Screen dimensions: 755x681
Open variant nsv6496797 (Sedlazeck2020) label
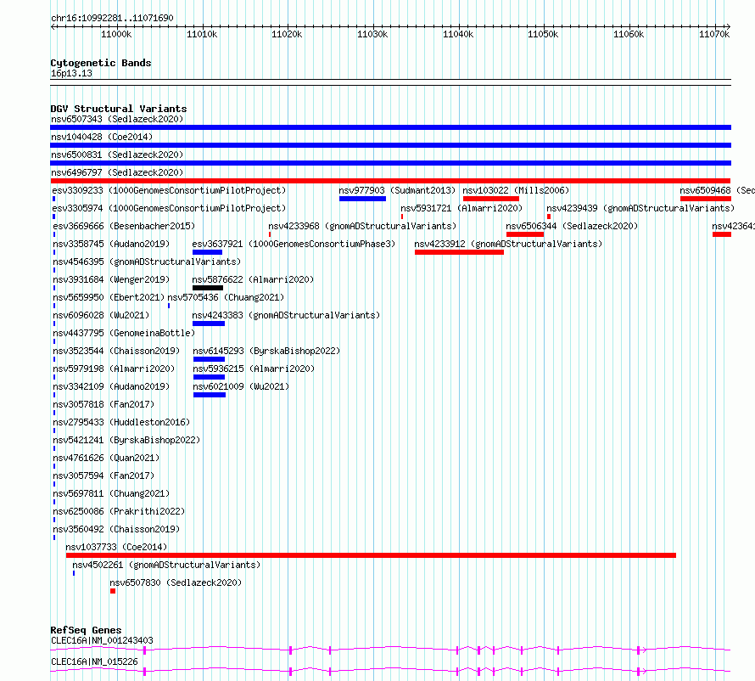[117, 172]
